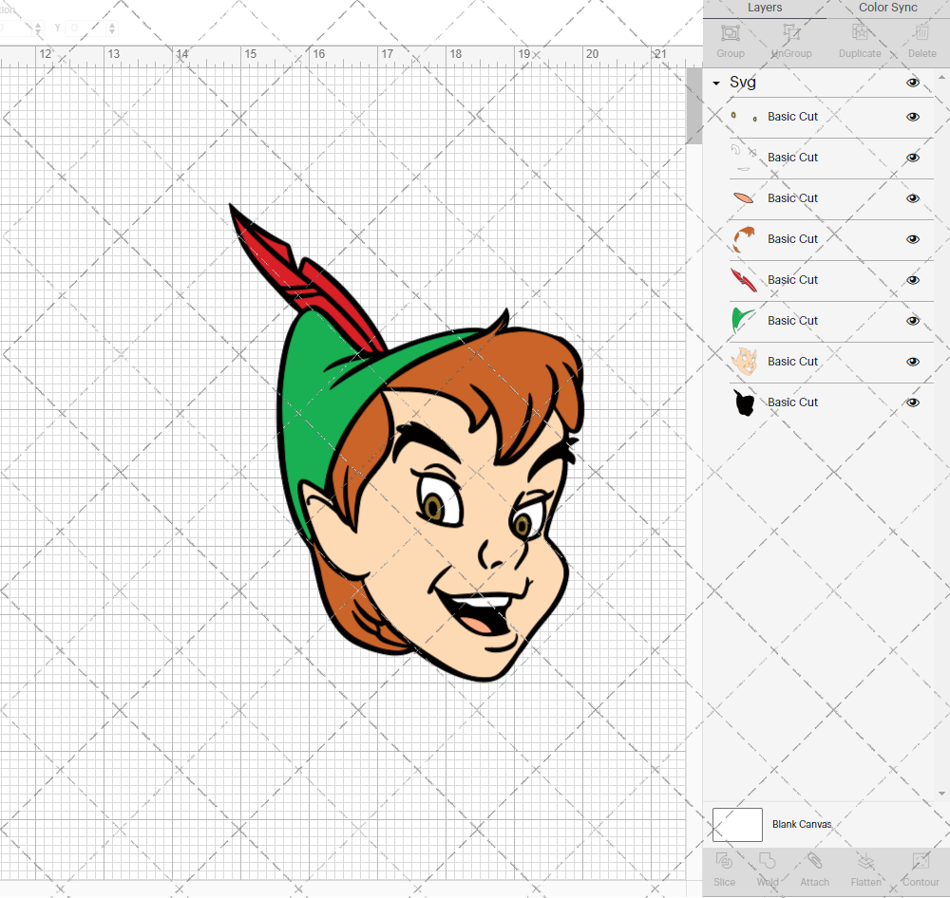
Task: Click the Attach tool
Action: coord(814,868)
